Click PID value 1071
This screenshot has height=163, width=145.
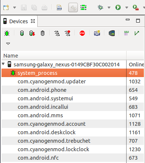[x=135, y=115]
